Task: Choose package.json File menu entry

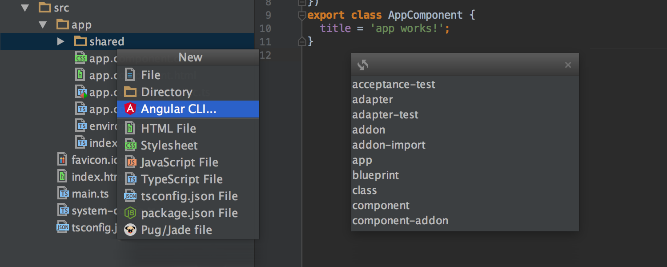Action: pos(188,213)
